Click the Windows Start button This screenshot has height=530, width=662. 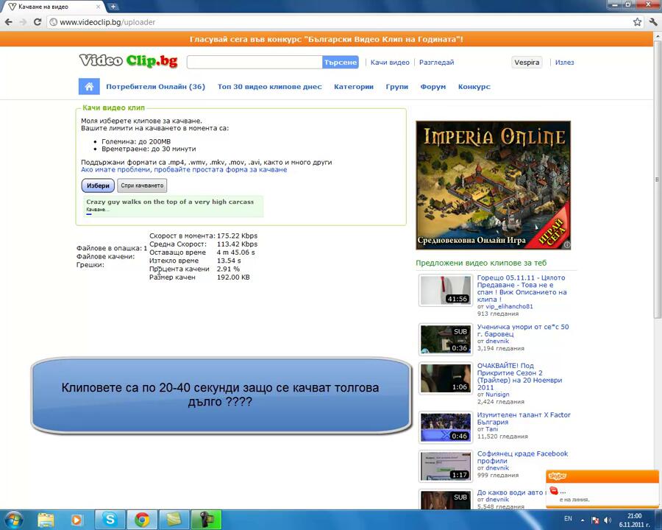click(13, 520)
